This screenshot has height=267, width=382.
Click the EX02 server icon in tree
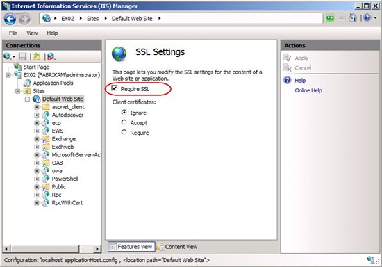[17, 74]
